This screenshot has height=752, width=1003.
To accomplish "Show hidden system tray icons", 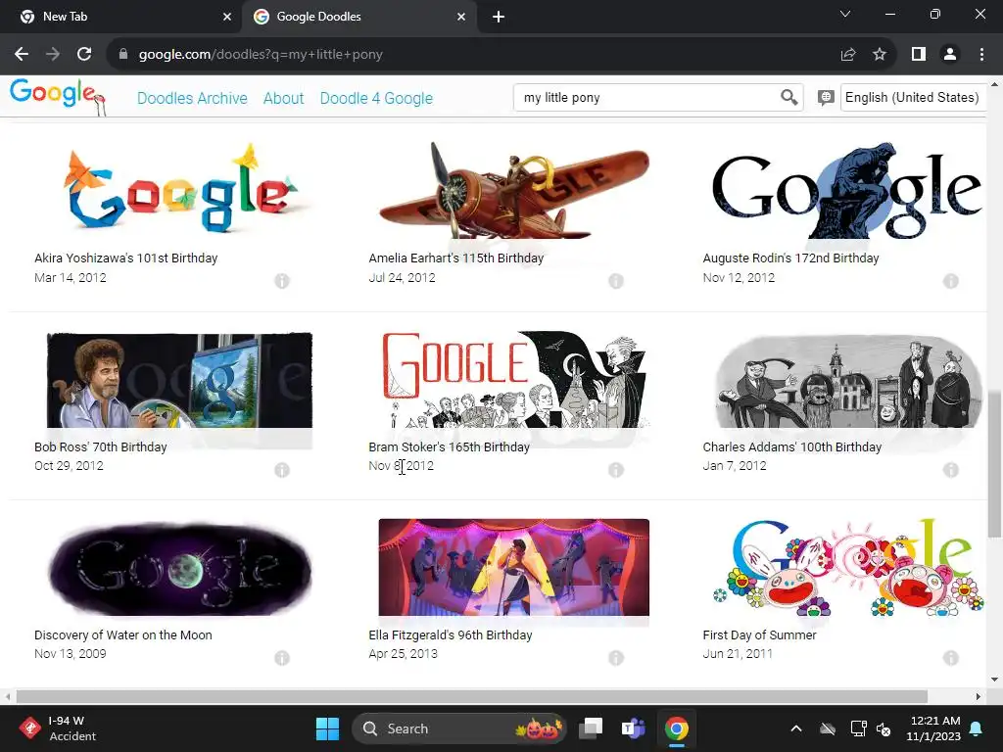I will (796, 728).
